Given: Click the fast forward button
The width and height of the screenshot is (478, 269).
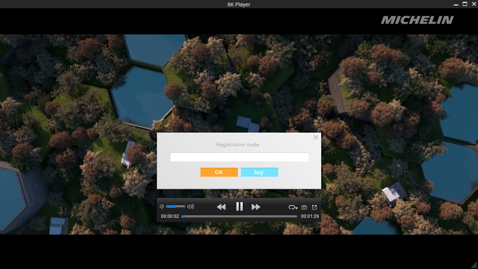Looking at the screenshot, I should click(256, 207).
